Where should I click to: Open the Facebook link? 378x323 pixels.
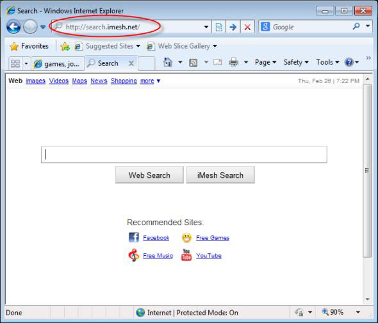(x=156, y=238)
